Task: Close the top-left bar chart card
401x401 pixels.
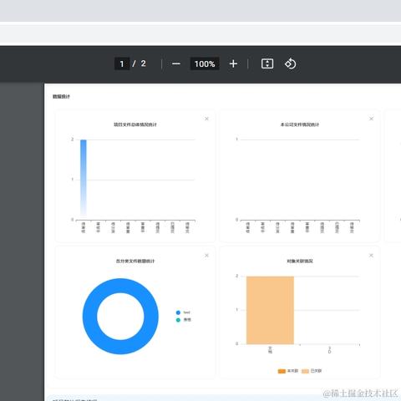Action: (x=206, y=119)
